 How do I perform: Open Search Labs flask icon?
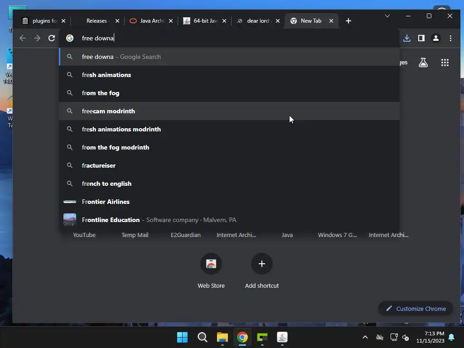(423, 63)
